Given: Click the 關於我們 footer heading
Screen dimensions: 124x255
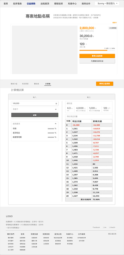Looking at the screenshot, I should [x=11, y=234].
